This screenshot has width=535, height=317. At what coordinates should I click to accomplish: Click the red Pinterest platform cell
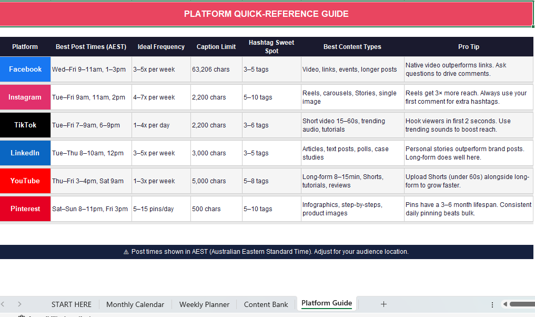[x=25, y=209]
